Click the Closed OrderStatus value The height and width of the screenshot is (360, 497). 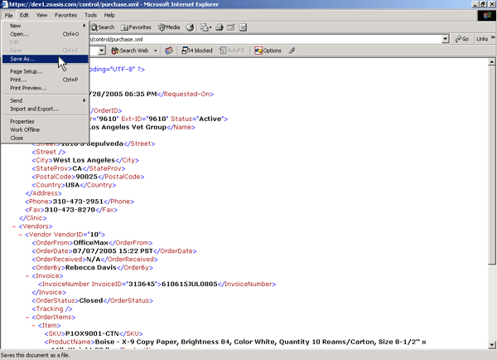click(x=91, y=300)
